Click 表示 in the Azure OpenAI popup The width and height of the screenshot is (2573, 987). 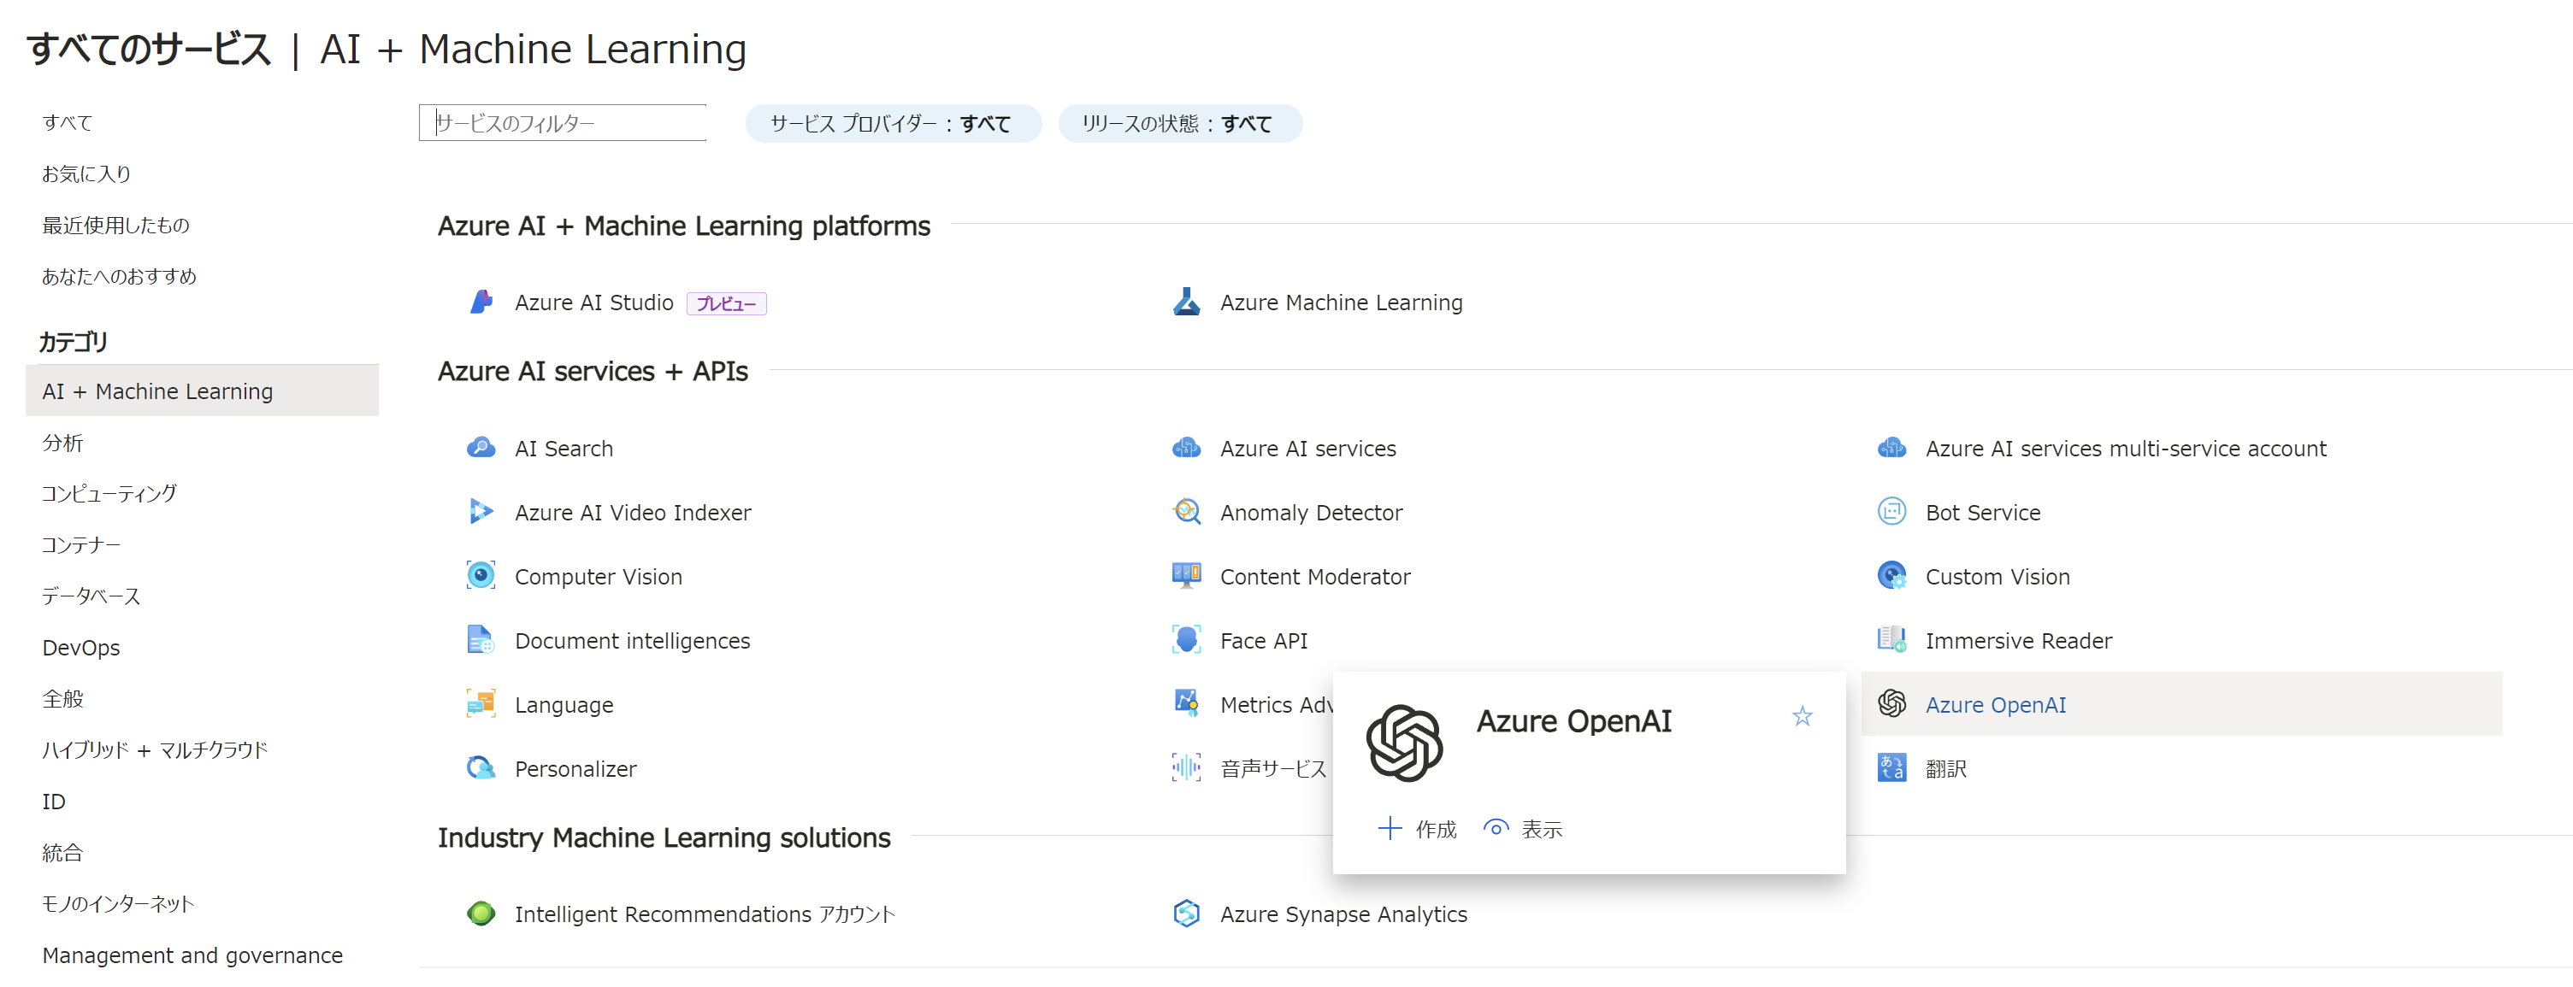[x=1522, y=828]
